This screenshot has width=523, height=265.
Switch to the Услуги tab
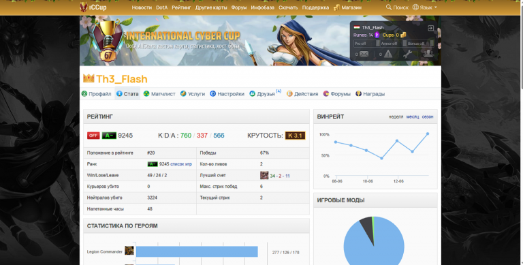(x=193, y=94)
